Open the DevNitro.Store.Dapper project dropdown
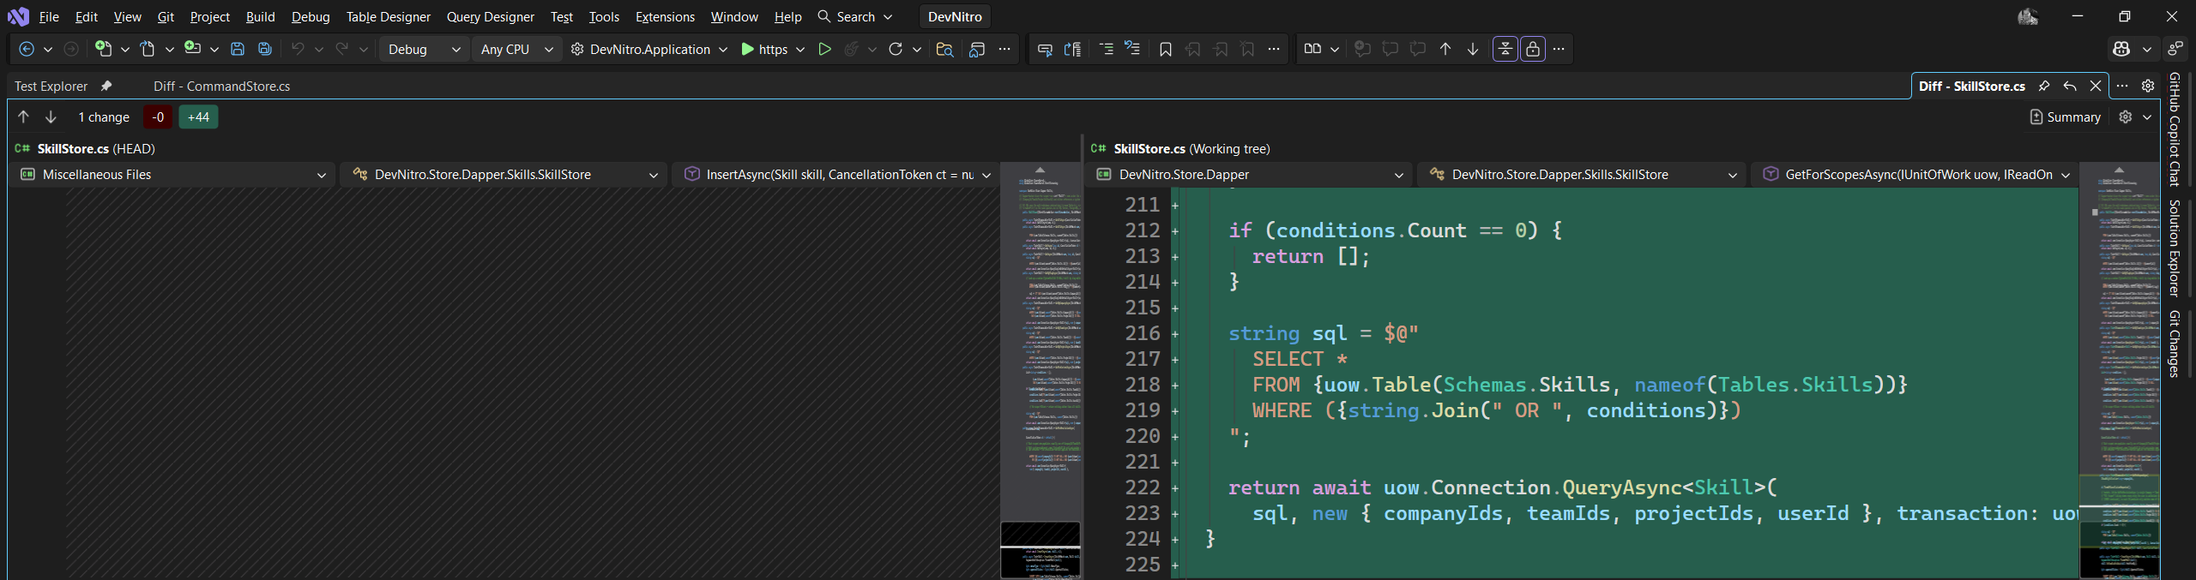 pyautogui.click(x=1251, y=175)
